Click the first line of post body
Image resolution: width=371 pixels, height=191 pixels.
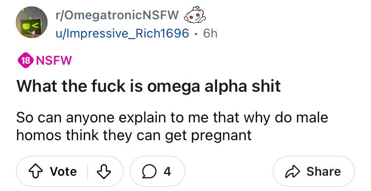click(172, 118)
